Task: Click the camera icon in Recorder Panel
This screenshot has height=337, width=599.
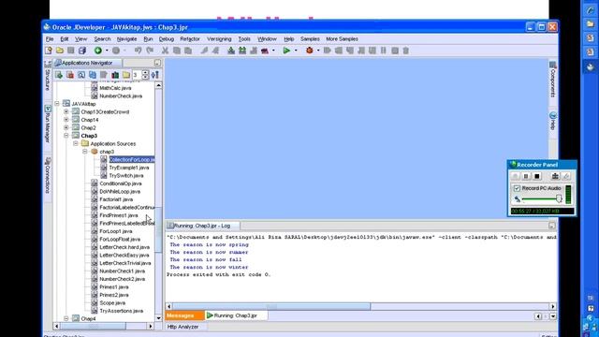Action: point(555,176)
